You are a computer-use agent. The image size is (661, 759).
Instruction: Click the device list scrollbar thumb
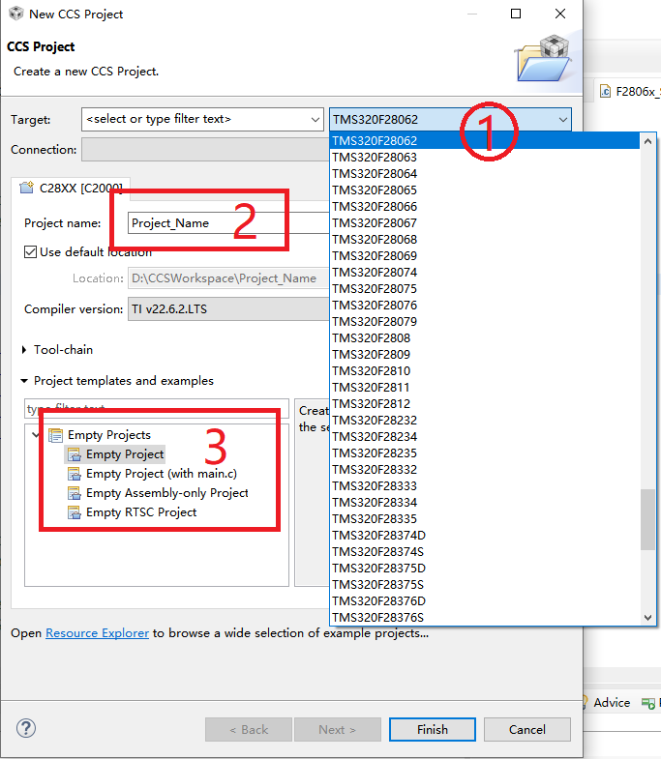pyautogui.click(x=647, y=520)
